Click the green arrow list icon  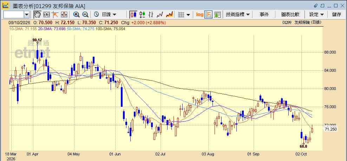pos(217,15)
